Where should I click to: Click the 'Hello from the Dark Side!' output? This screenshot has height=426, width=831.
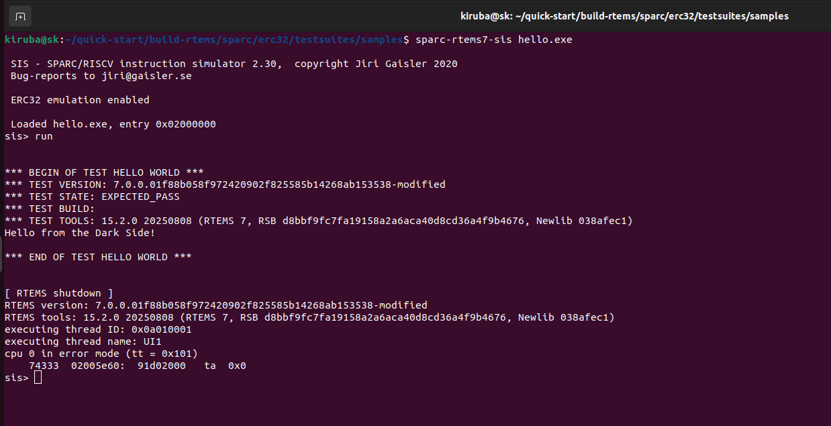pyautogui.click(x=80, y=233)
